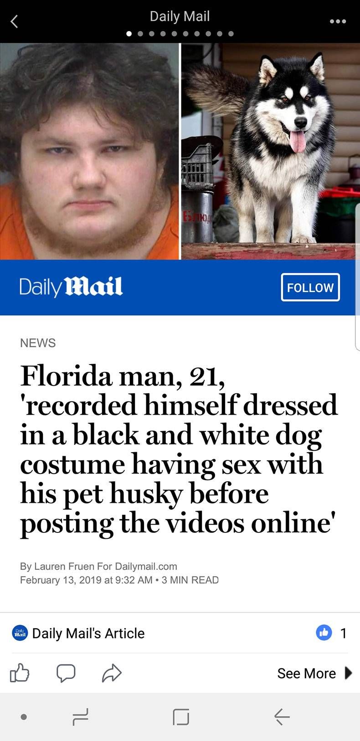360x741 pixels.
Task: Tap the Android navigation back arrow
Action: click(282, 717)
